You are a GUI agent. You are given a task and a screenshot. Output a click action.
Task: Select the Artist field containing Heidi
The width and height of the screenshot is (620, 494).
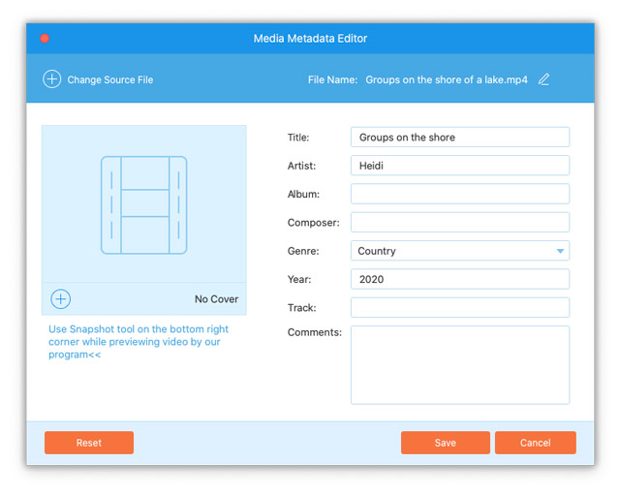point(459,166)
